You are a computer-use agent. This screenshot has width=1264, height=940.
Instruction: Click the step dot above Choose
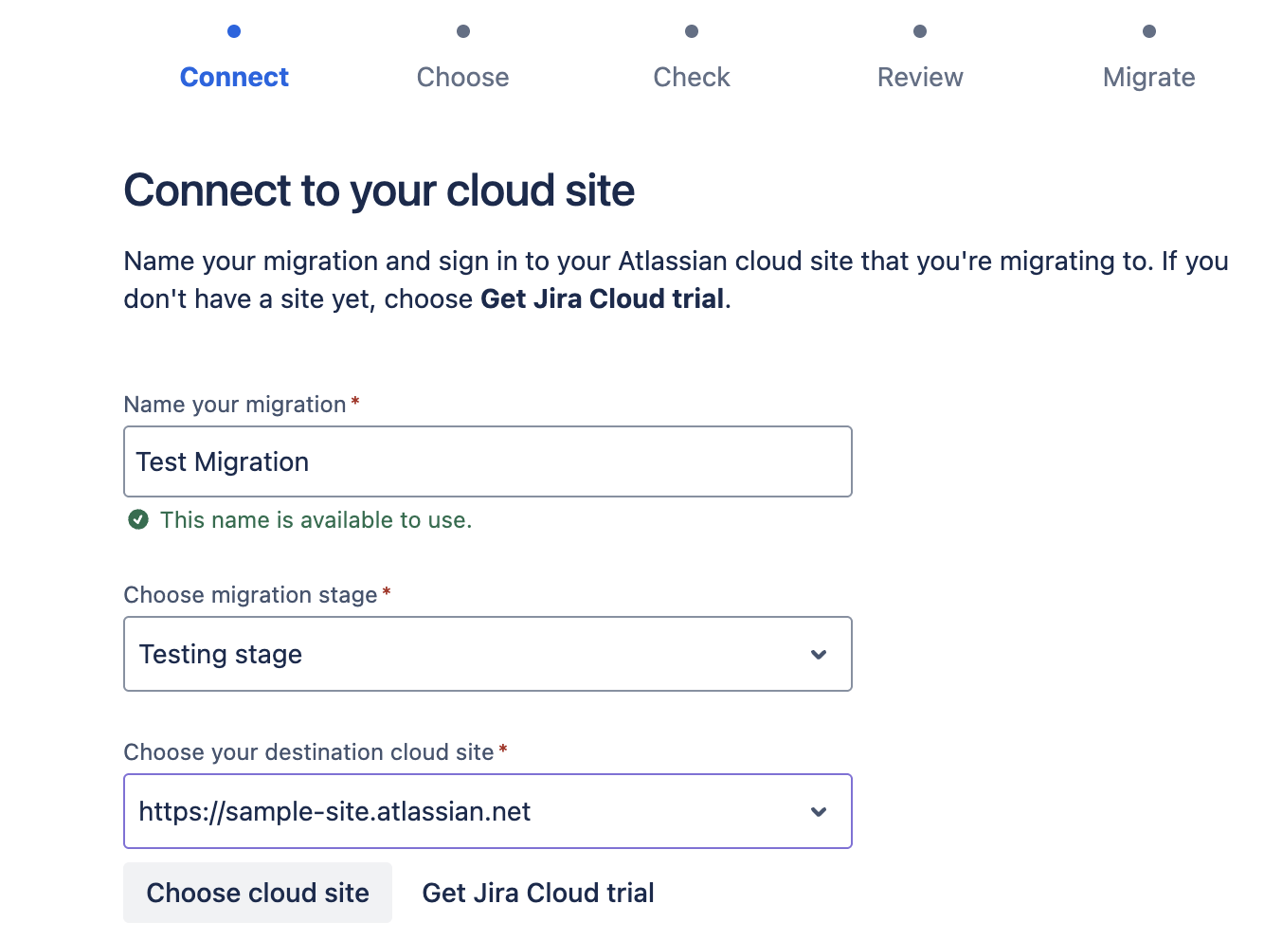463,31
